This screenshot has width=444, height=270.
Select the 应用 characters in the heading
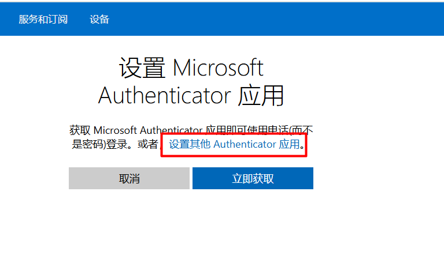pos(261,96)
